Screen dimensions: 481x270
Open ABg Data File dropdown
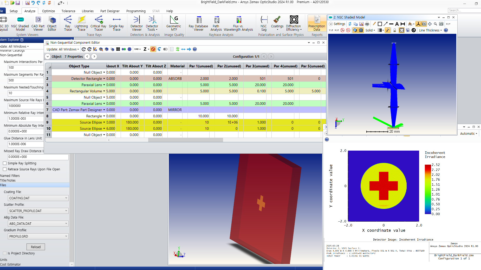(38, 223)
